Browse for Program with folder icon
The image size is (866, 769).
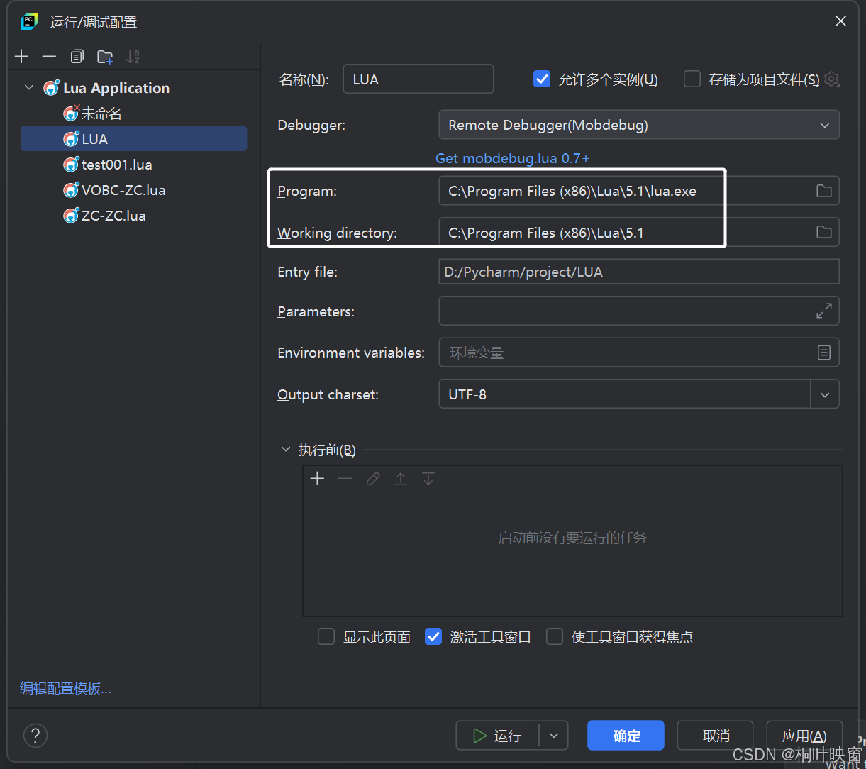coord(823,191)
